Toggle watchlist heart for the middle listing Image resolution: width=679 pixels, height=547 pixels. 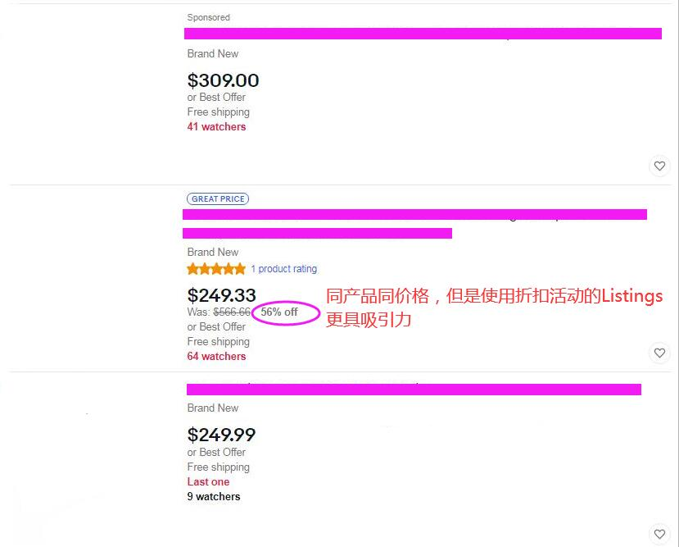click(659, 353)
